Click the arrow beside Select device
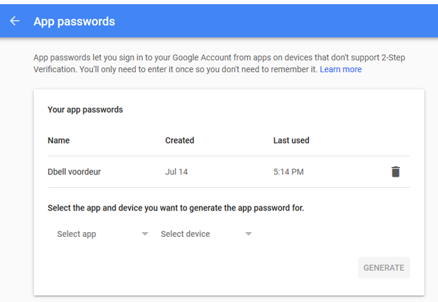Image resolution: width=438 pixels, height=302 pixels. point(249,234)
